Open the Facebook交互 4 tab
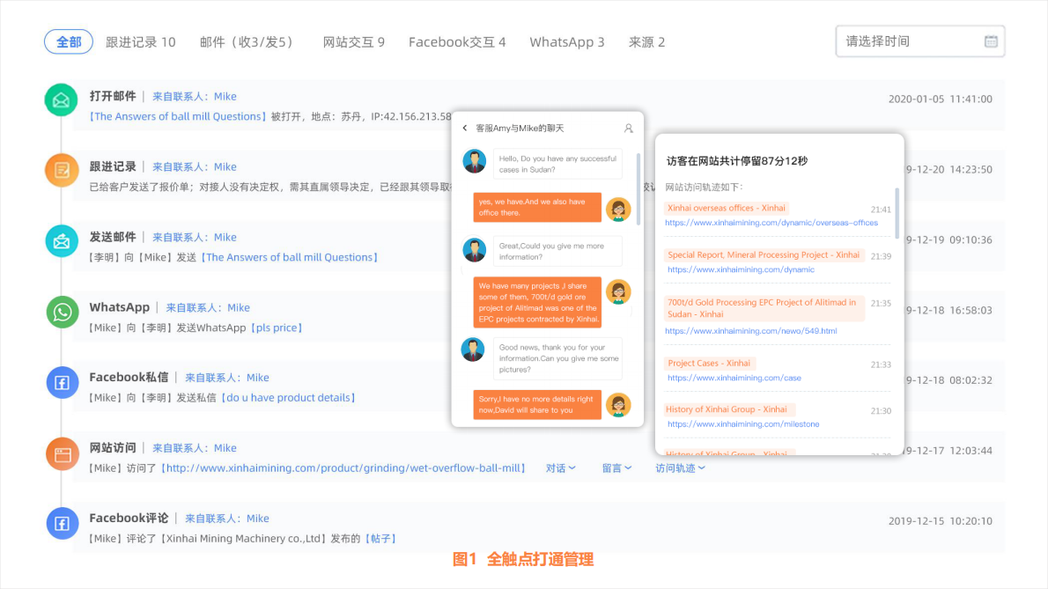 [457, 40]
